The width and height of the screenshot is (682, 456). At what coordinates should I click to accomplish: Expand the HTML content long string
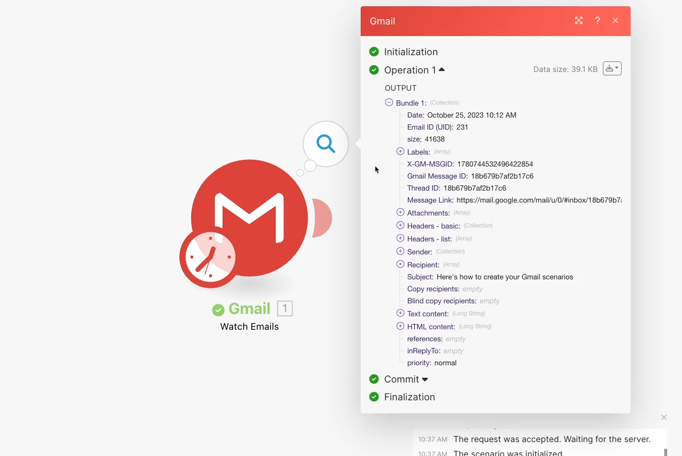coord(400,326)
